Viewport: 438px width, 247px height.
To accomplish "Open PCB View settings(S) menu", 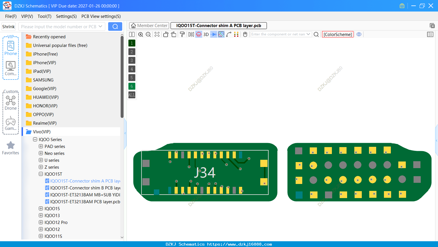I will coord(101,16).
